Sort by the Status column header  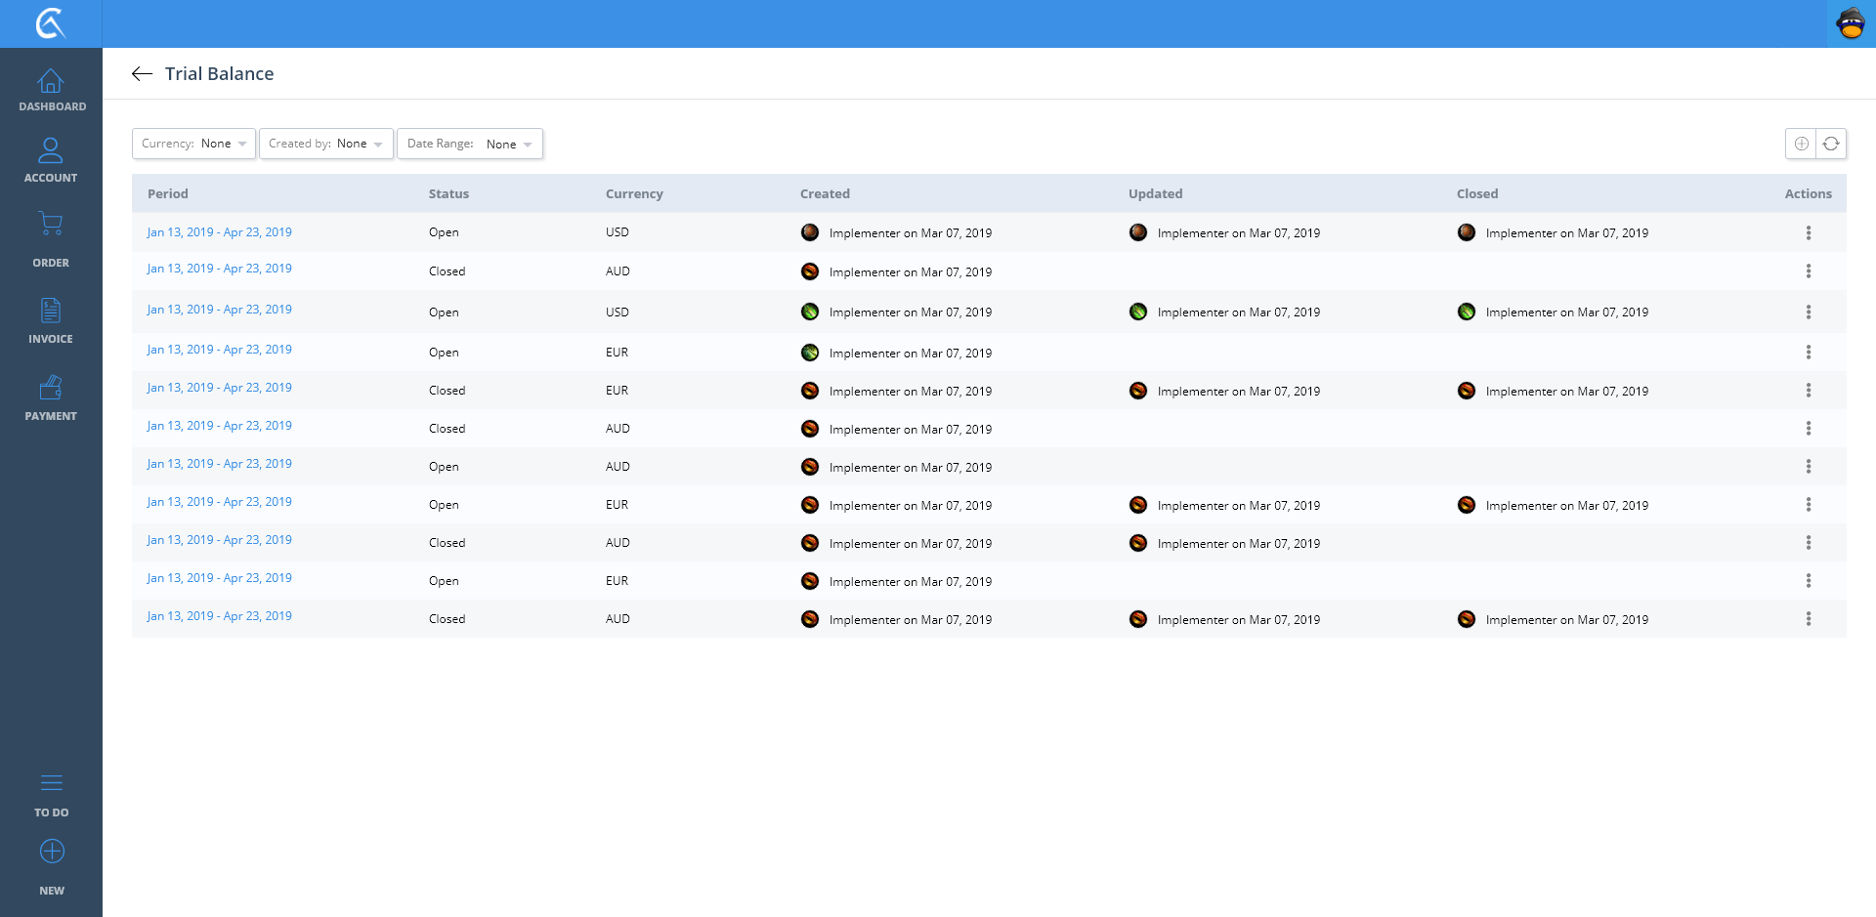pyautogui.click(x=448, y=194)
